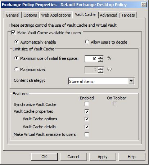Click the Apply button
The width and height of the screenshot is (149, 165).
tap(103, 157)
